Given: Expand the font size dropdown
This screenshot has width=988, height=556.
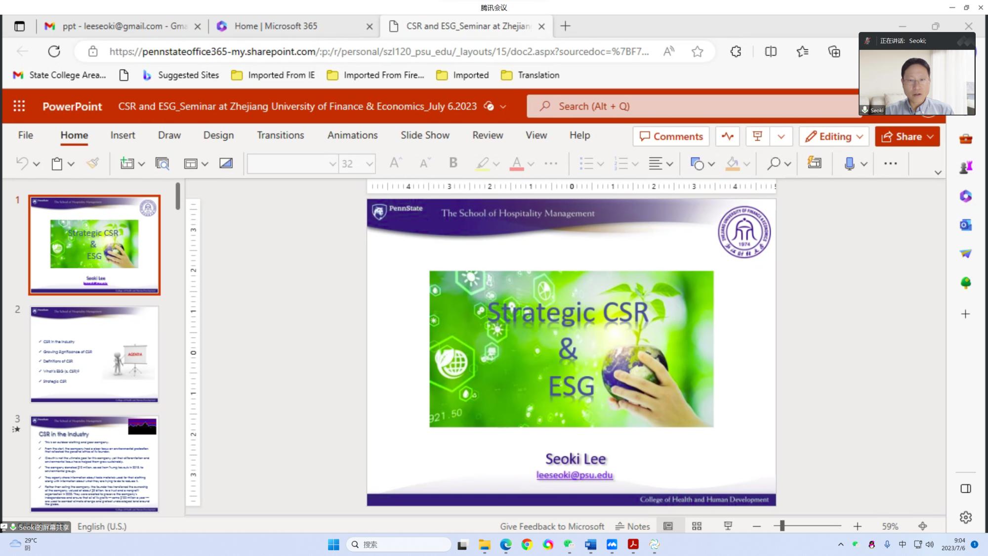Looking at the screenshot, I should [369, 164].
